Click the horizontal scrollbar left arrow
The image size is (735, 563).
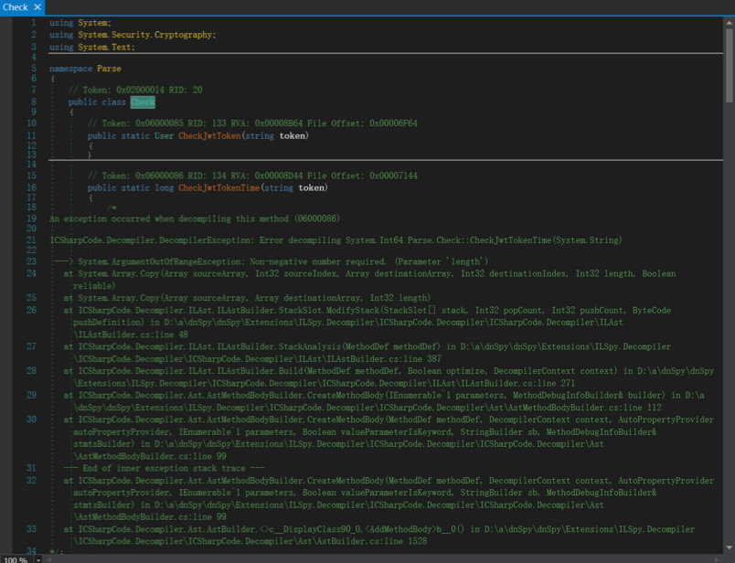(x=48, y=559)
